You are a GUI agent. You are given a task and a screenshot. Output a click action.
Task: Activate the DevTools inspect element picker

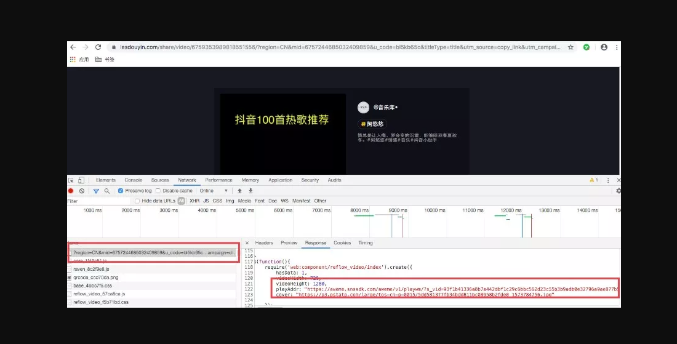click(71, 180)
